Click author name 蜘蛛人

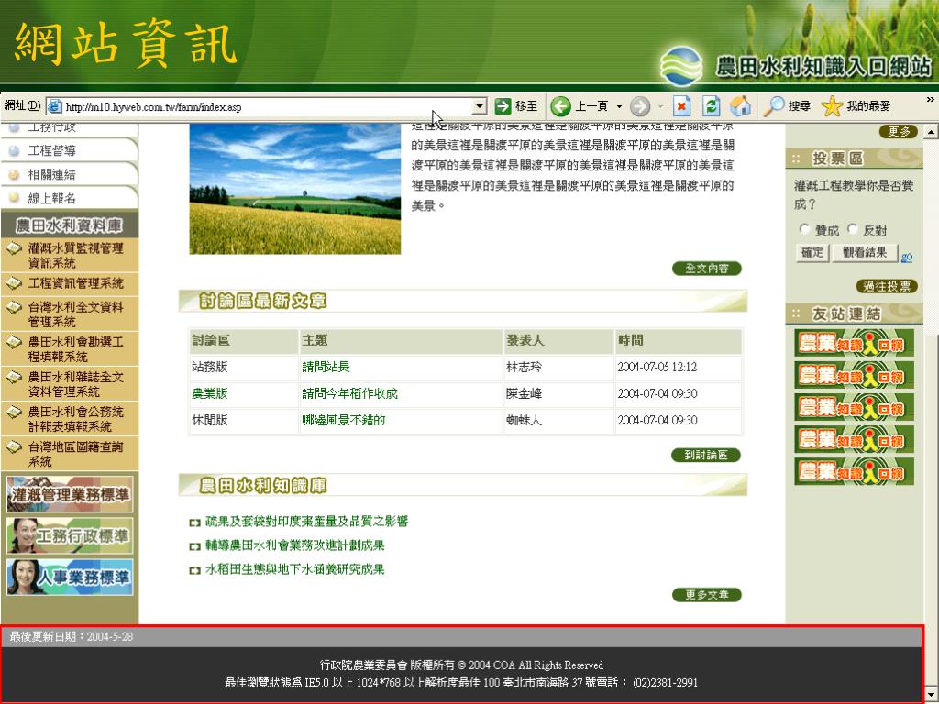(x=524, y=420)
